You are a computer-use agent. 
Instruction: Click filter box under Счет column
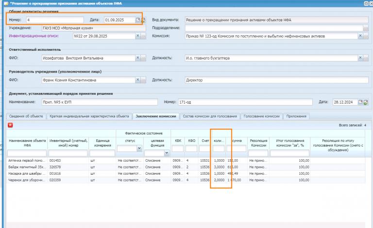point(205,149)
